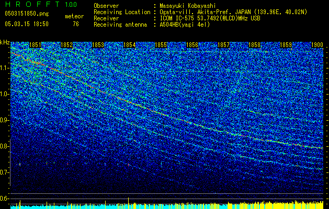Click the 1853 time marker
This screenshot has height=209, width=329.
coord(98,45)
